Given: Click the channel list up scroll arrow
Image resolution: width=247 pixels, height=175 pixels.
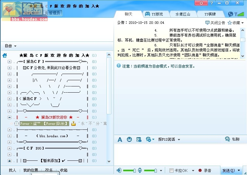Looking at the screenshot, I should coord(109,55).
